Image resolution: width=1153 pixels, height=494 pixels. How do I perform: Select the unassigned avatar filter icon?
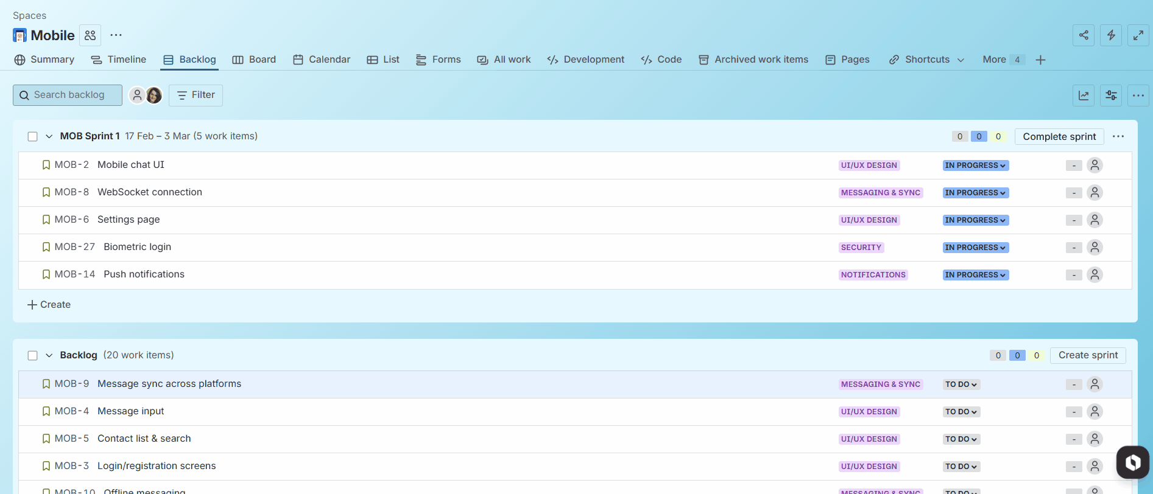tap(138, 95)
